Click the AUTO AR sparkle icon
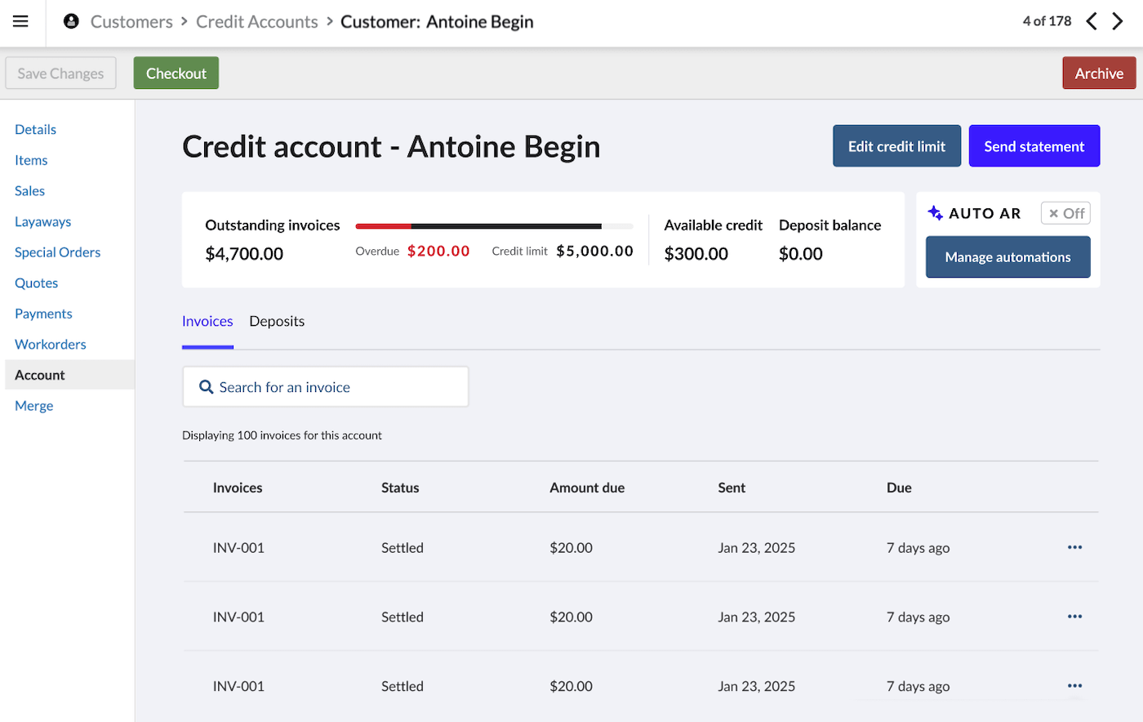Screen dimensions: 1143x722 [935, 212]
